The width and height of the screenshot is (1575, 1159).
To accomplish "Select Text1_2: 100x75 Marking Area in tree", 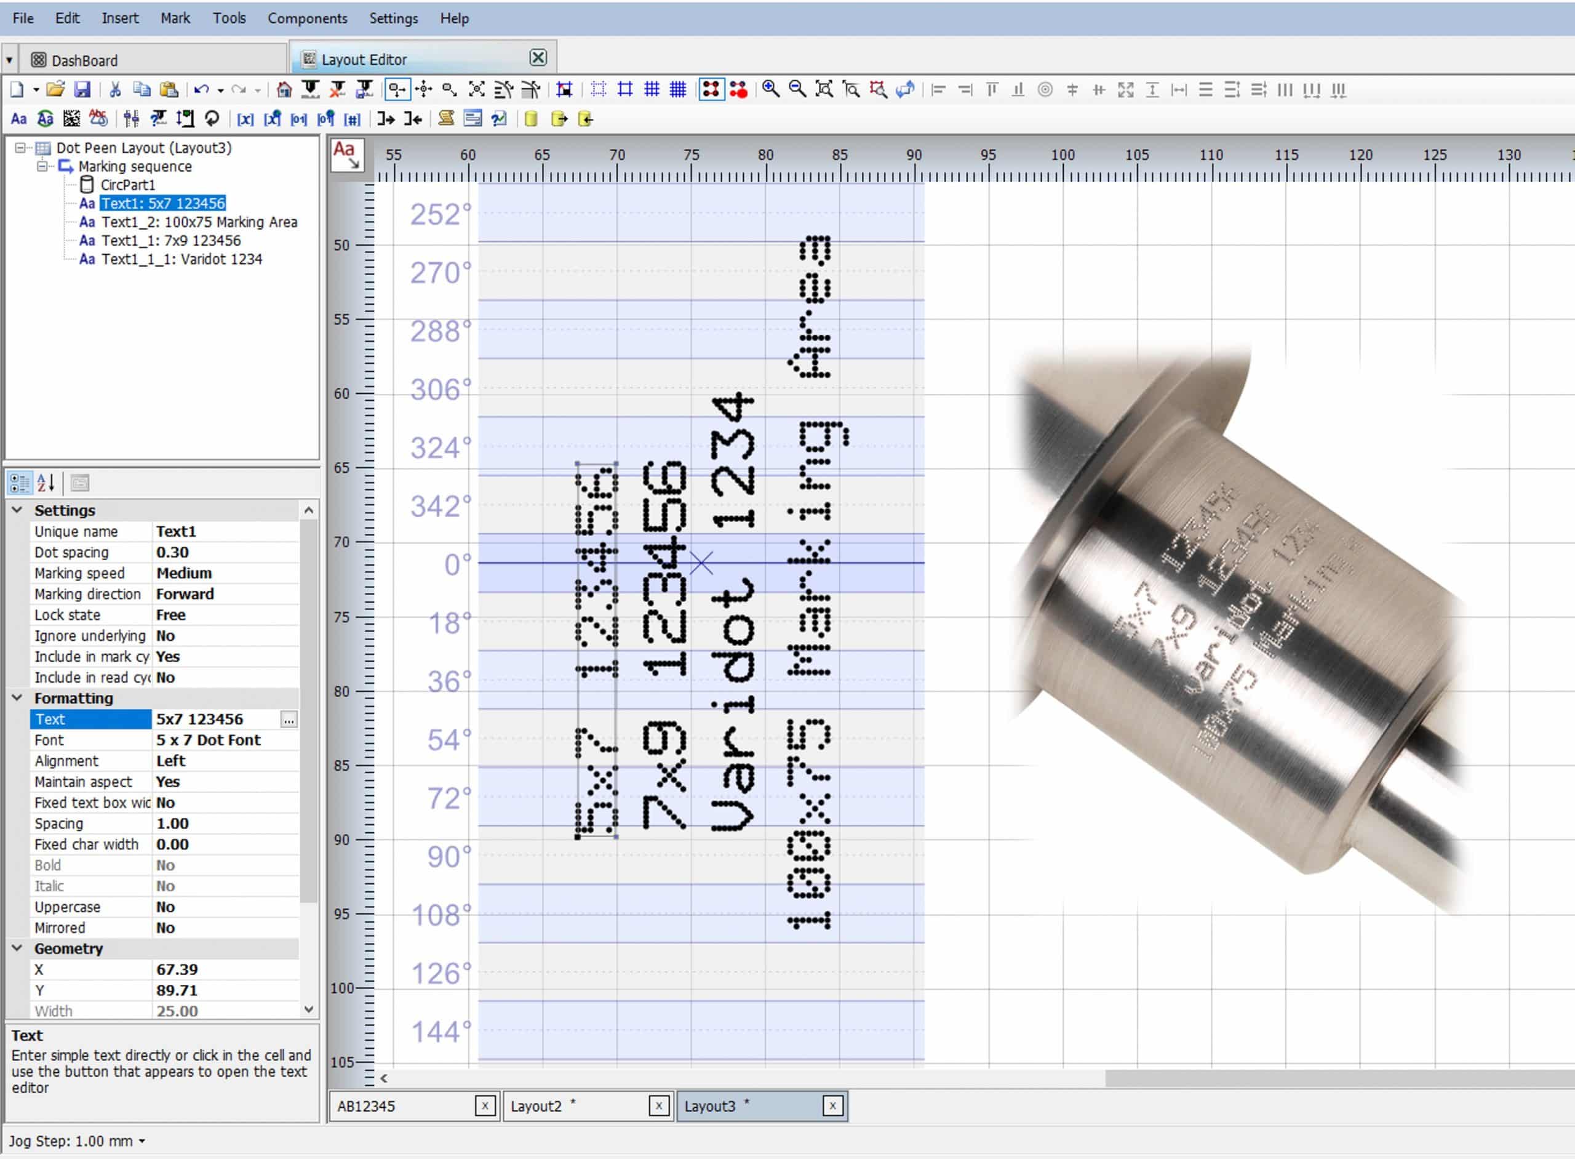I will [199, 222].
